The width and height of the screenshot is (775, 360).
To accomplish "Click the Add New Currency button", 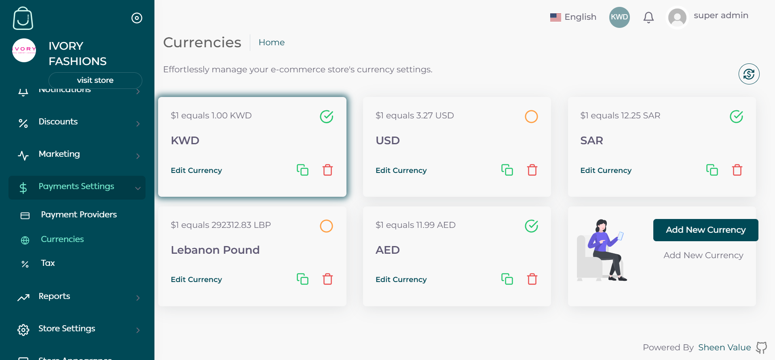I will pyautogui.click(x=705, y=230).
